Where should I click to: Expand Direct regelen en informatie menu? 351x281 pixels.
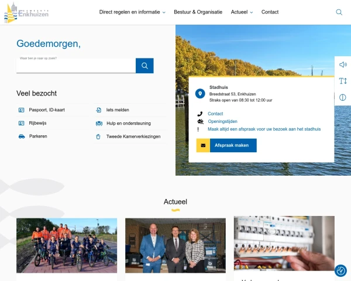[132, 12]
